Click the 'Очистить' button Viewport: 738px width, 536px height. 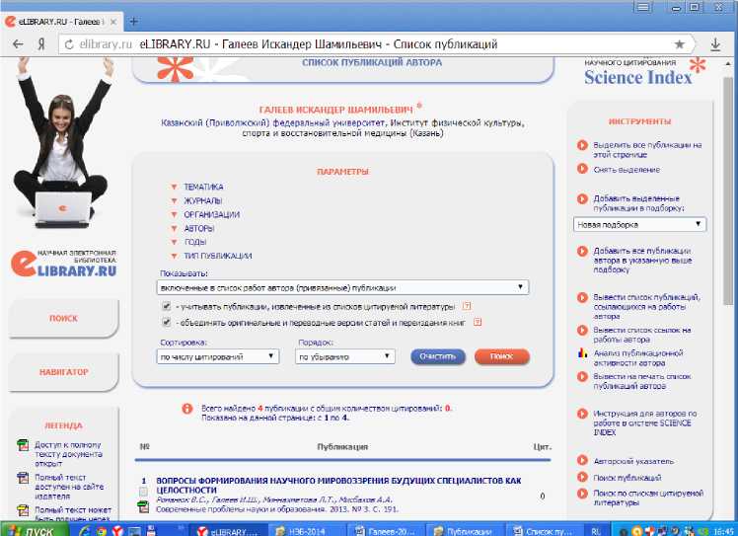click(438, 356)
